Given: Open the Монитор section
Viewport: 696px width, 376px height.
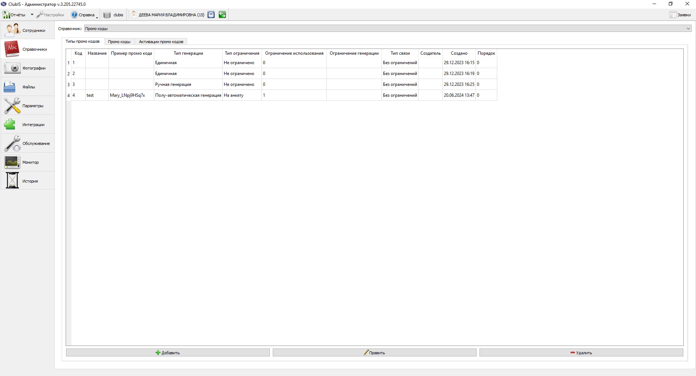Looking at the screenshot, I should click(x=28, y=162).
